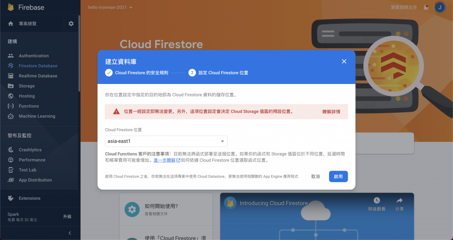Image resolution: width=453 pixels, height=240 pixels.
Task: Open Extensions in sidebar
Action: coord(30,198)
